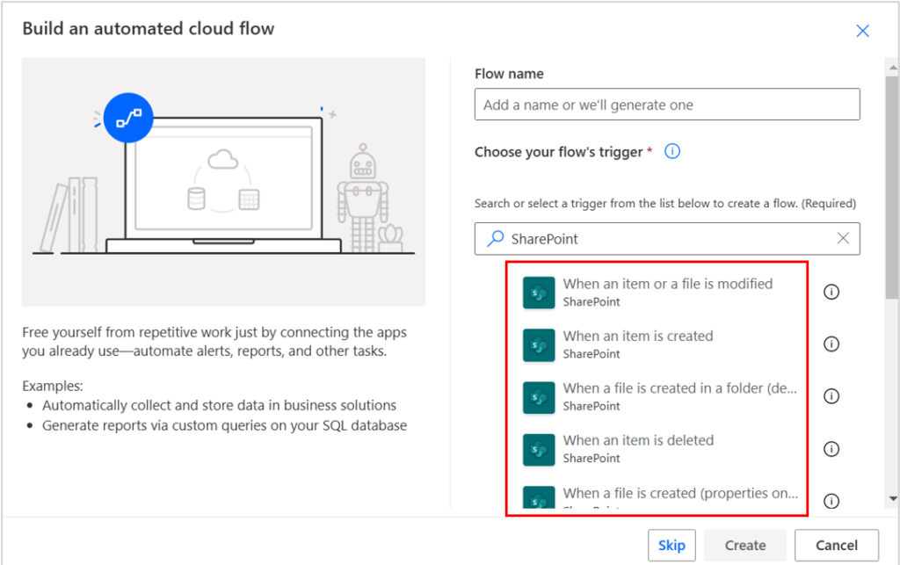Close the Build an automated cloud flow dialog
Image resolution: width=900 pixels, height=565 pixels.
862,31
